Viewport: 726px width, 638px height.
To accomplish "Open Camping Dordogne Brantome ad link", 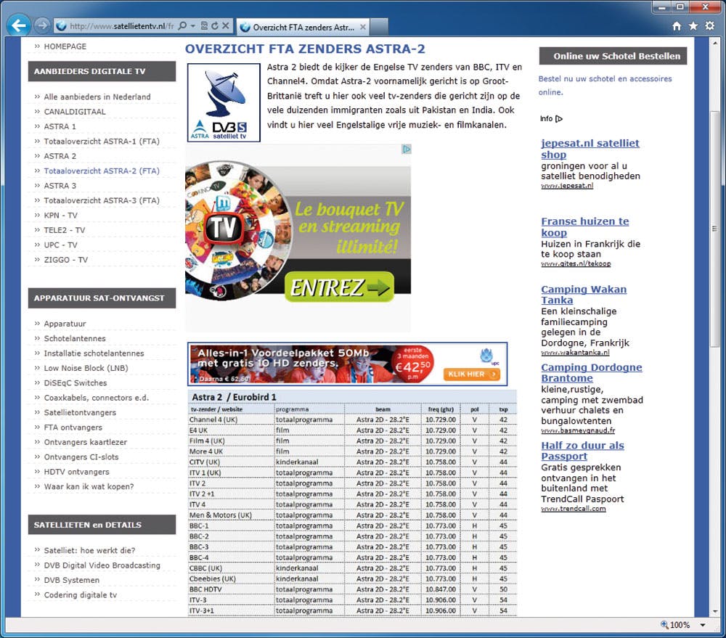I will [591, 372].
